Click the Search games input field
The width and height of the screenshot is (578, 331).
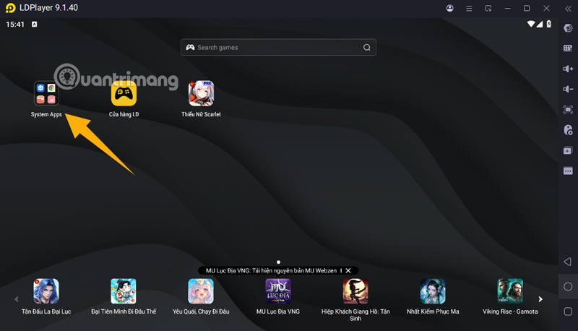[278, 48]
